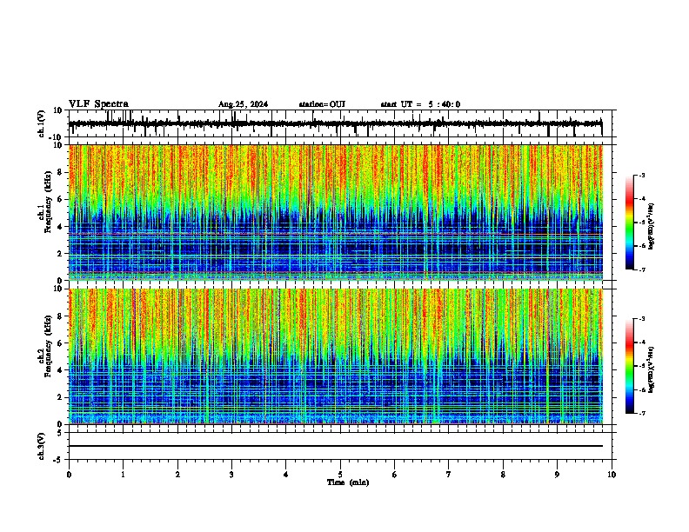Click the "VLF Spectra" title text
Viewport: 689px width, 532px height.
(98, 104)
